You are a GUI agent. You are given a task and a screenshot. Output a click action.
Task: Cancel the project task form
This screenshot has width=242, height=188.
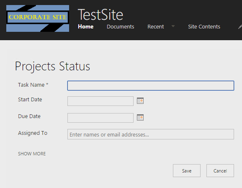point(220,170)
